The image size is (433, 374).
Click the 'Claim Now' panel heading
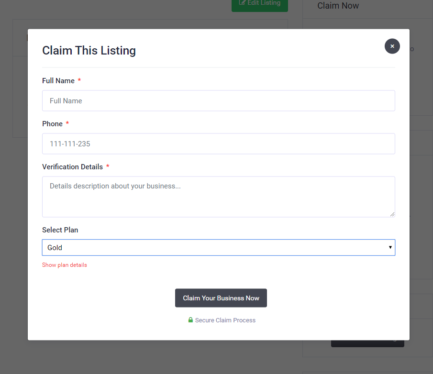pos(338,5)
